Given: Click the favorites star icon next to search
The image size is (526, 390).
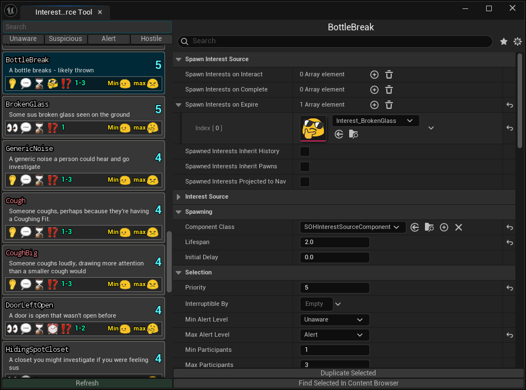Looking at the screenshot, I should (x=504, y=42).
